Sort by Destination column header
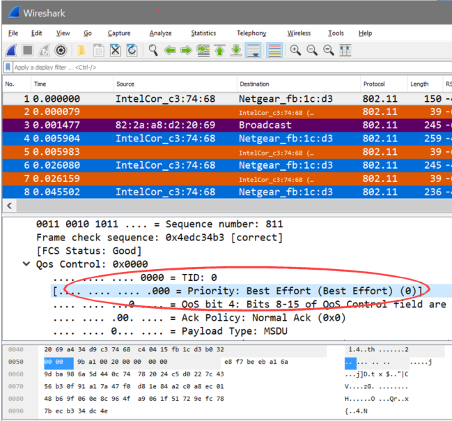Image resolution: width=452 pixels, height=421 pixels. click(x=299, y=84)
